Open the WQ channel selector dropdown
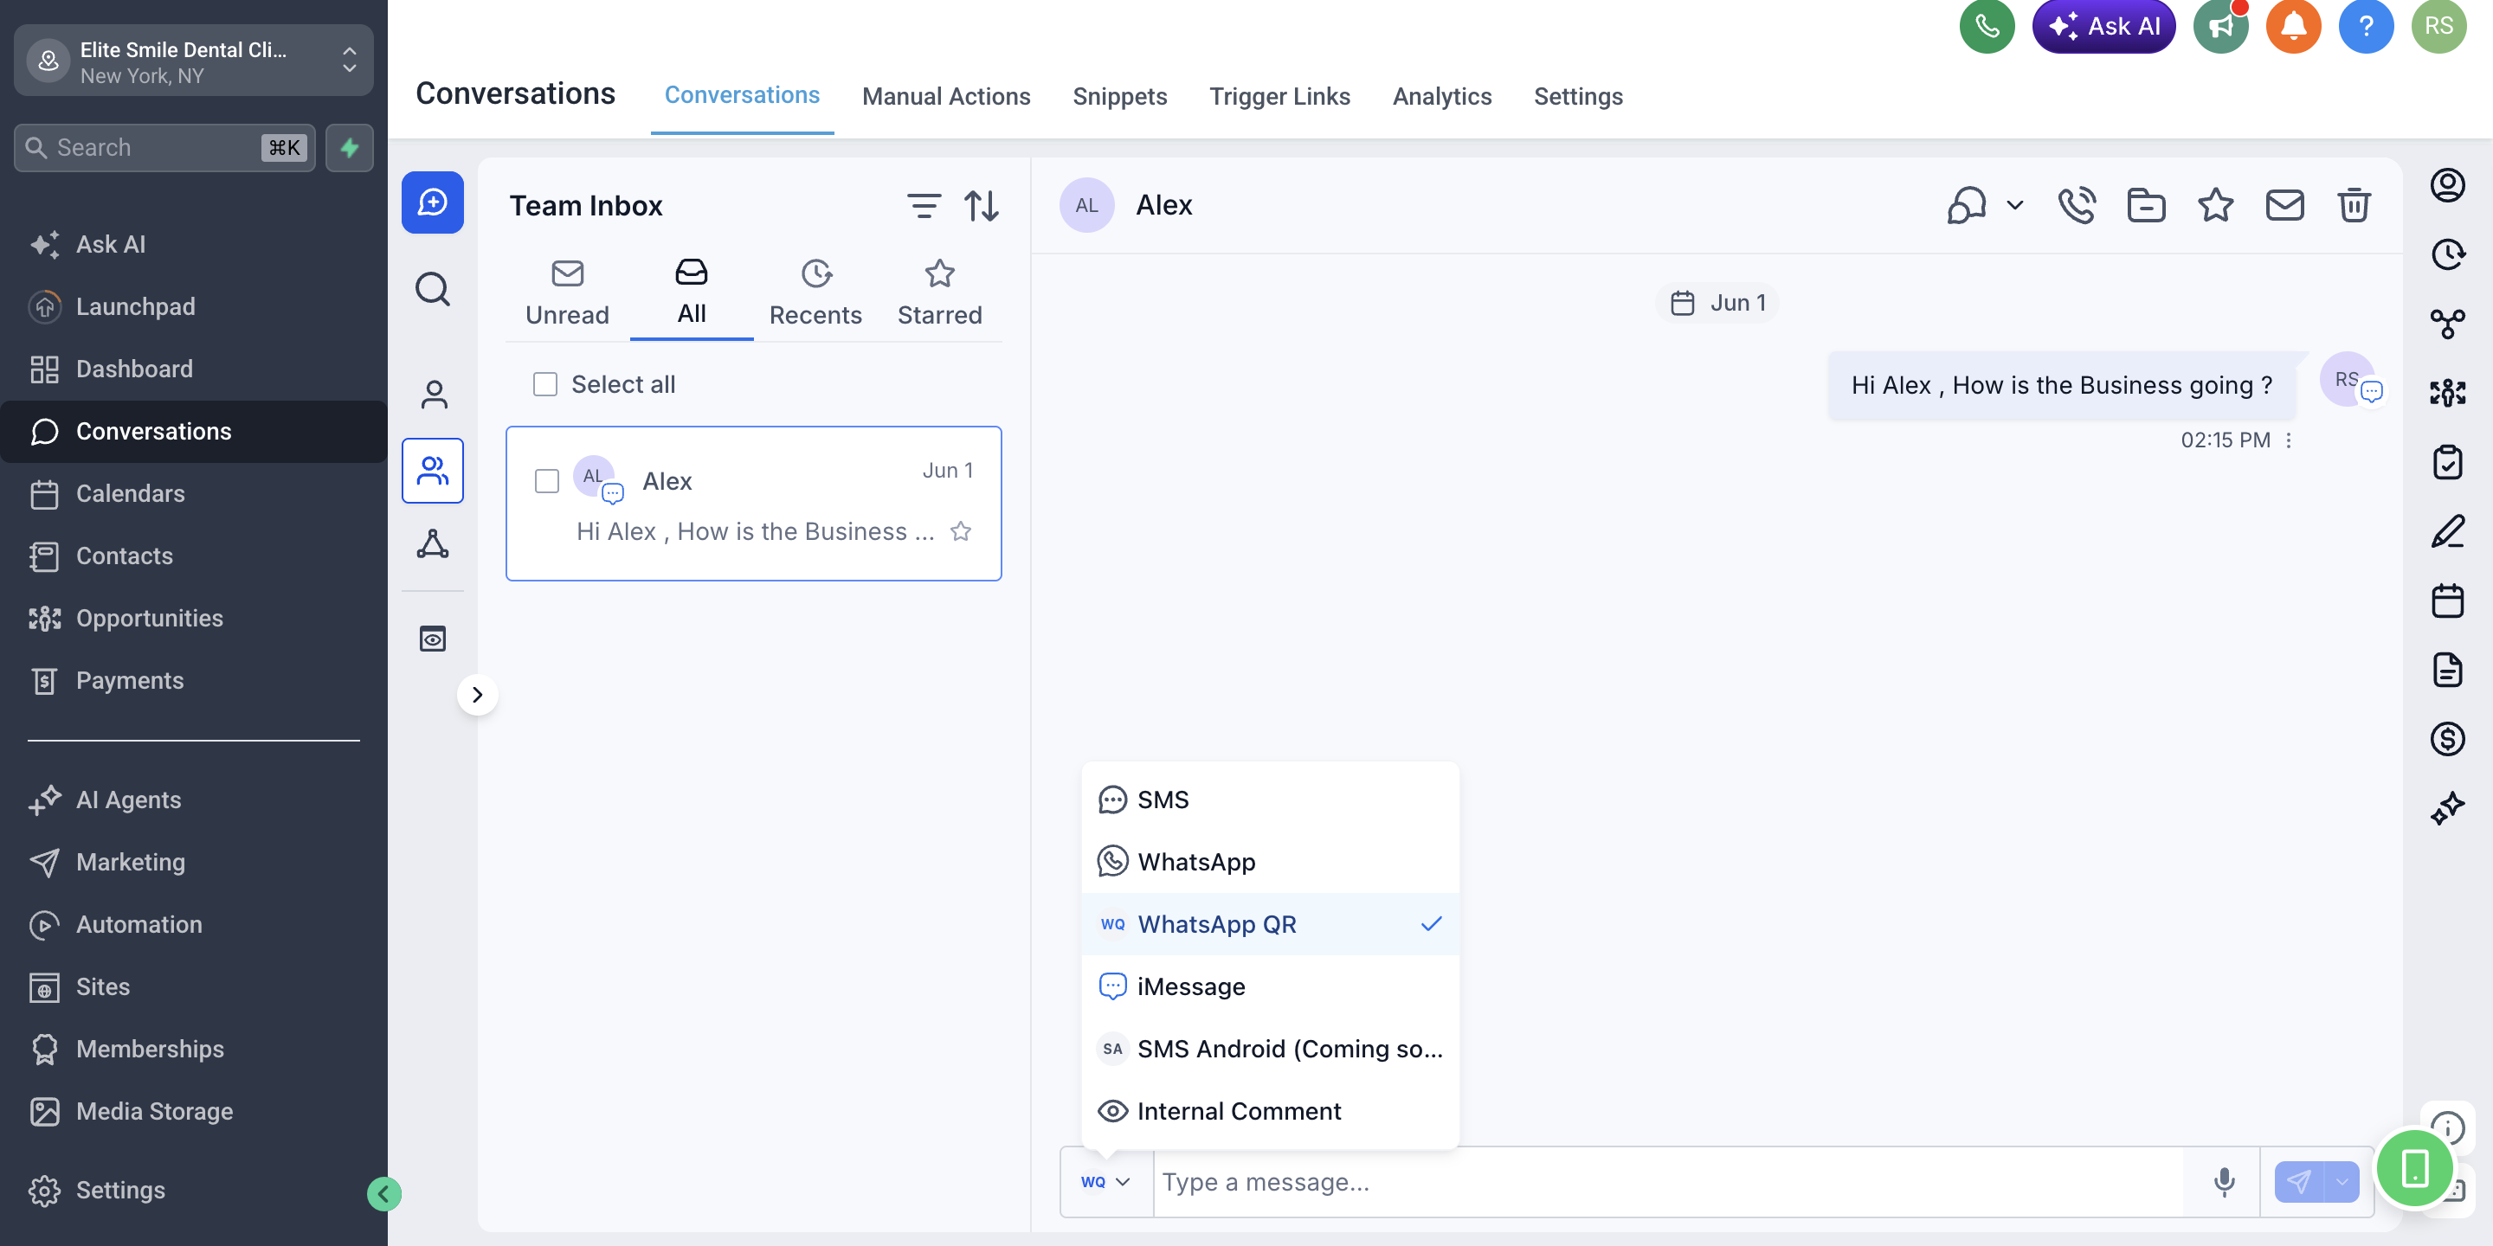This screenshot has width=2493, height=1246. click(x=1105, y=1181)
